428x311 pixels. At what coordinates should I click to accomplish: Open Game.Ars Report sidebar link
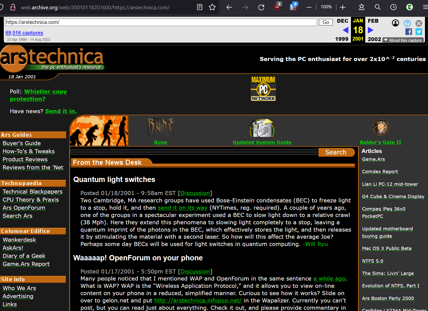(26, 264)
